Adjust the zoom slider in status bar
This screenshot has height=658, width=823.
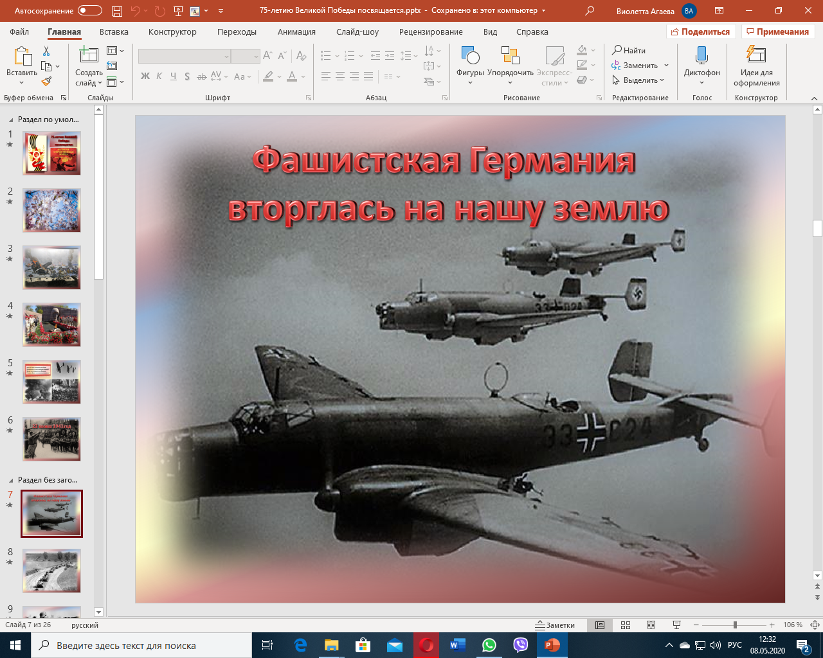(735, 625)
